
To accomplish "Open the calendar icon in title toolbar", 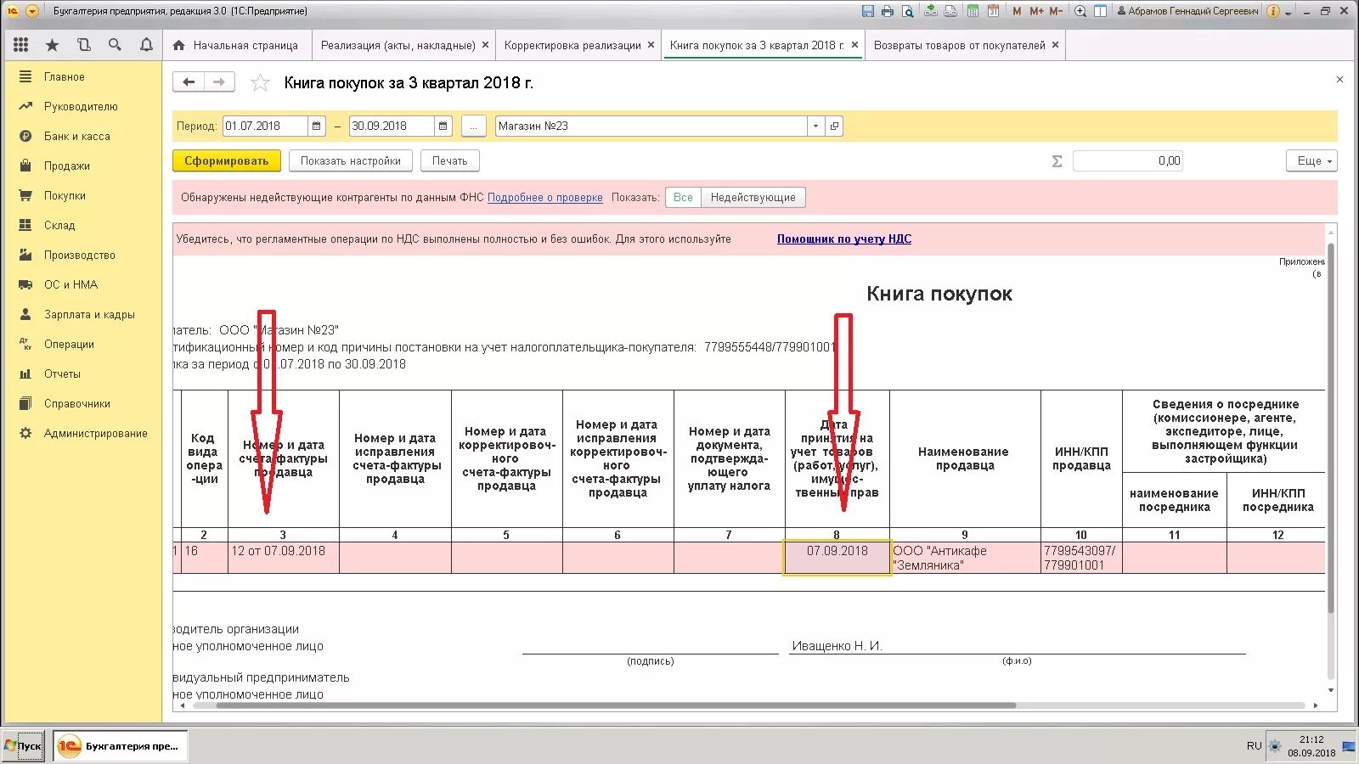I will coord(993,11).
